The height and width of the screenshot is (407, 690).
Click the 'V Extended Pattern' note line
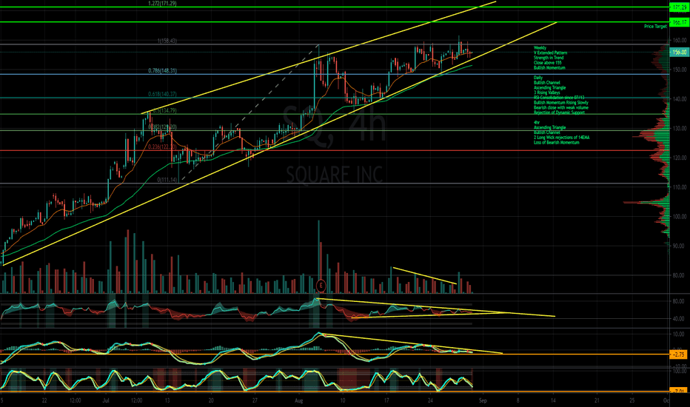pyautogui.click(x=551, y=53)
